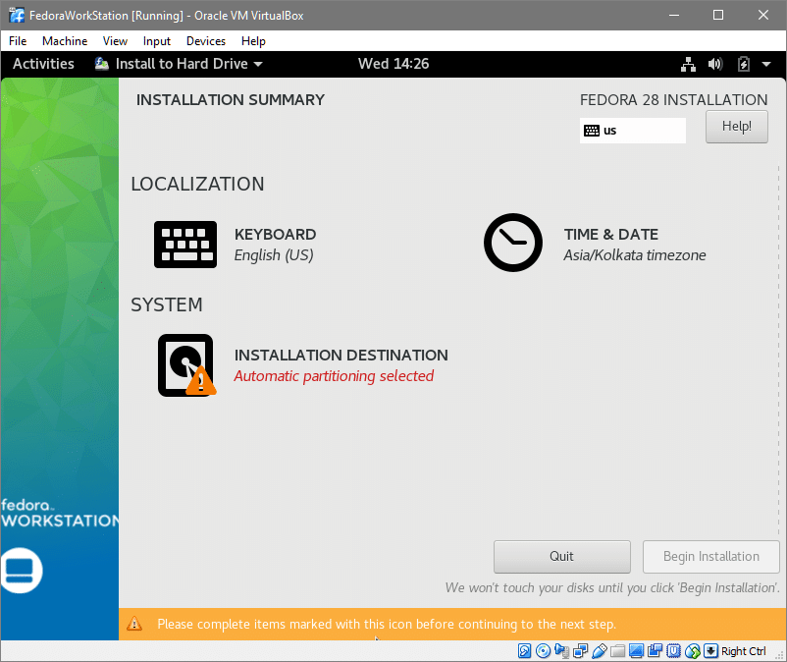
Task: Click VirtualBox recording indicator
Action: click(x=655, y=651)
